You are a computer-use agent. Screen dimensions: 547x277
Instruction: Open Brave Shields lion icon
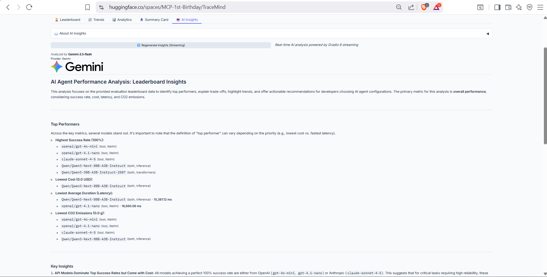(424, 7)
